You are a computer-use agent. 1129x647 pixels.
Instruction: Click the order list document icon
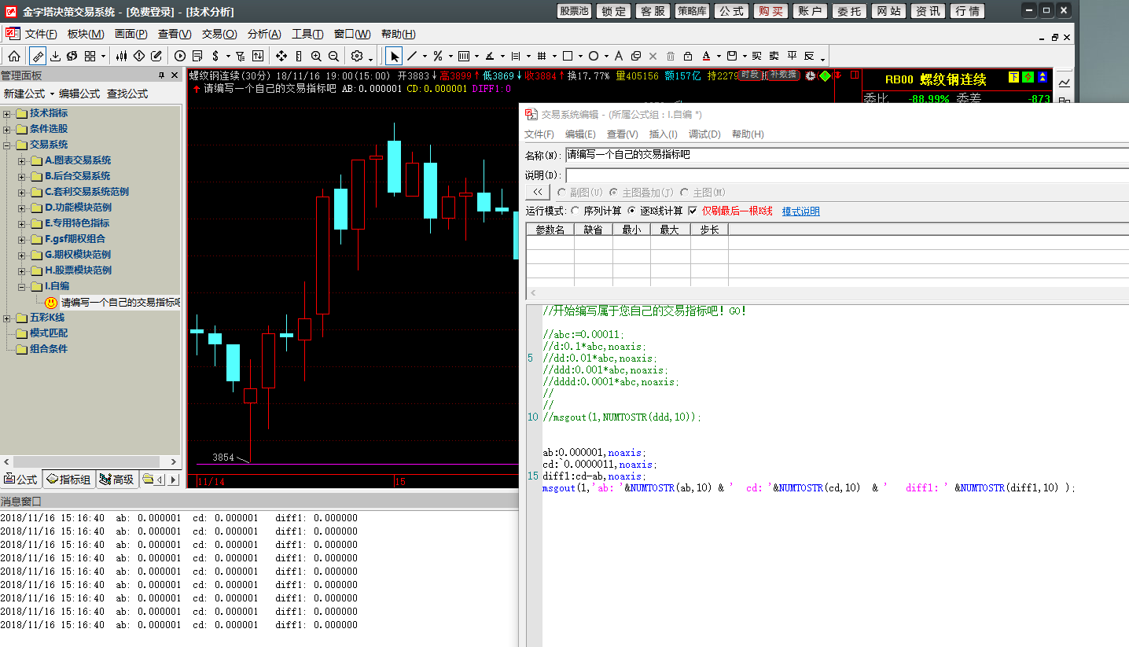197,56
